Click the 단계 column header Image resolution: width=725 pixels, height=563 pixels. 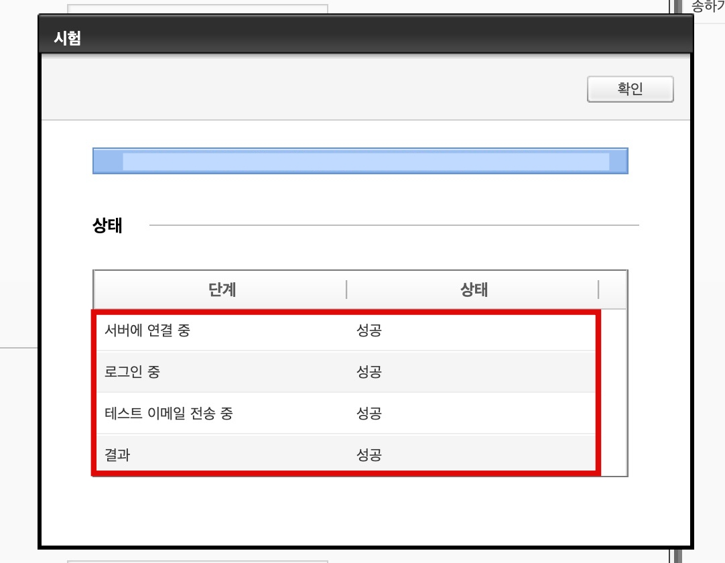point(220,290)
